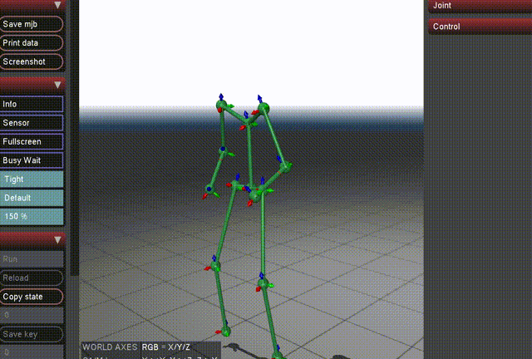Viewport: 532px width, 359px height.
Task: Adjust the slider below Copy state
Action: pyautogui.click(x=32, y=315)
